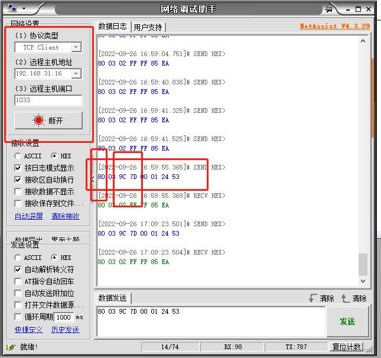381x358 pixels.
Task: Click the 清除 label beside the up arrow
Action: pos(359,298)
